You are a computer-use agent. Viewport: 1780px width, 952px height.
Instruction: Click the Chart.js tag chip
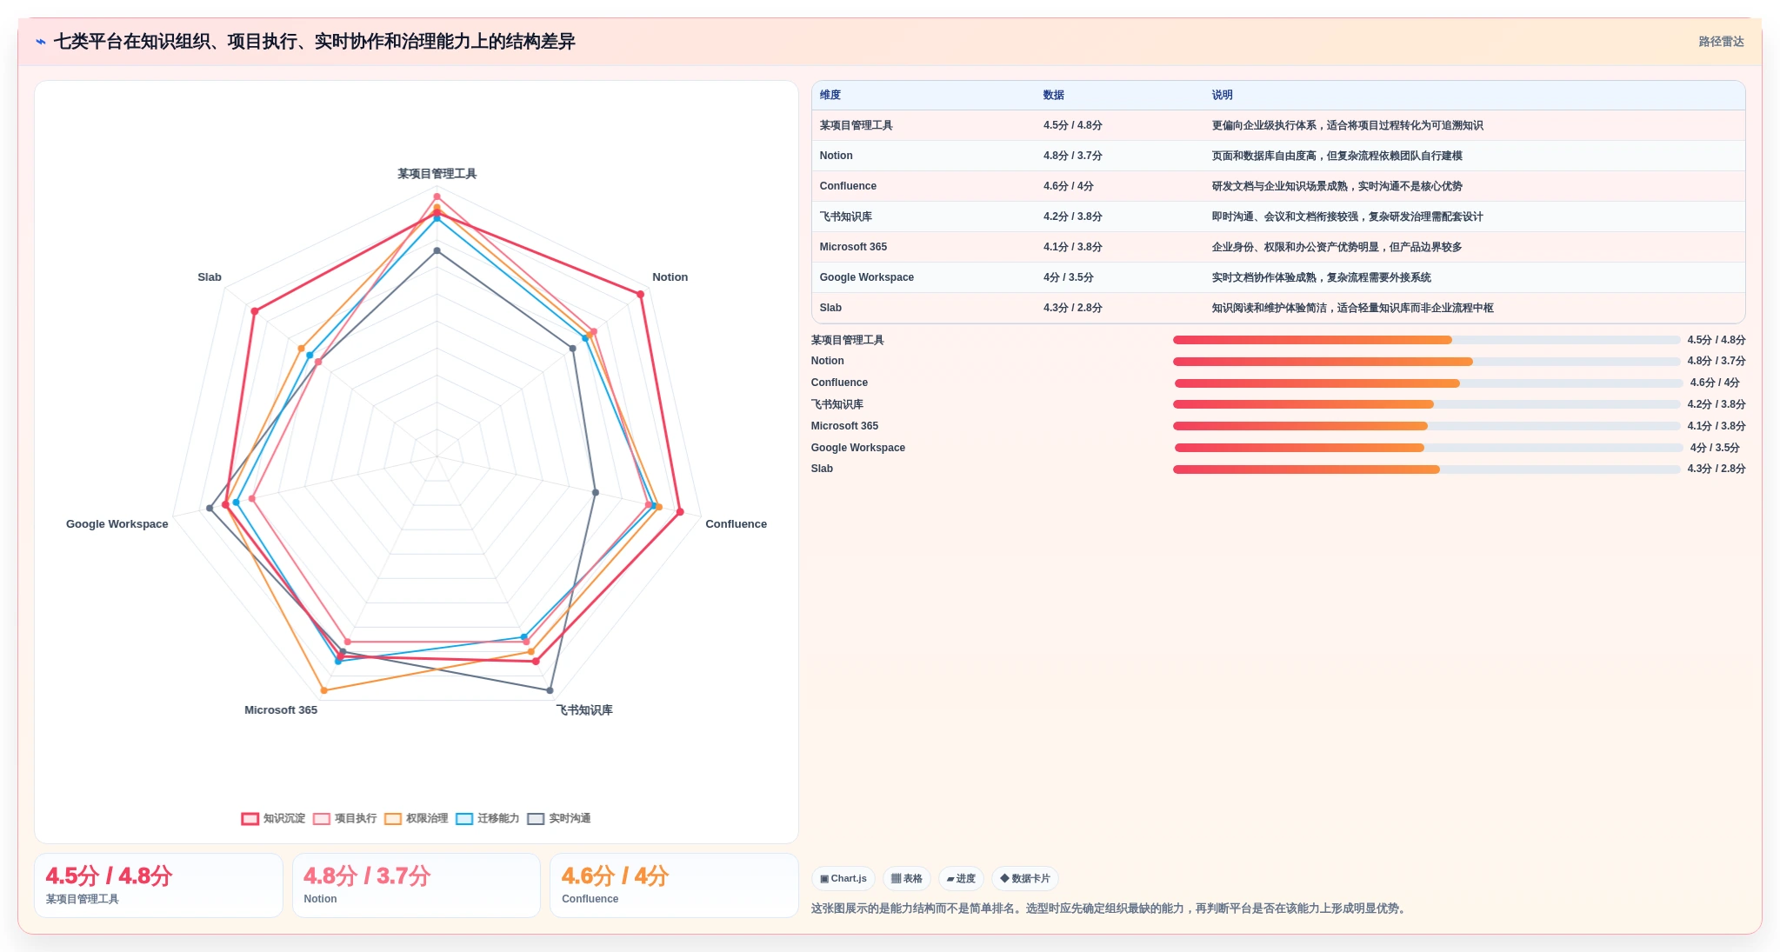843,878
